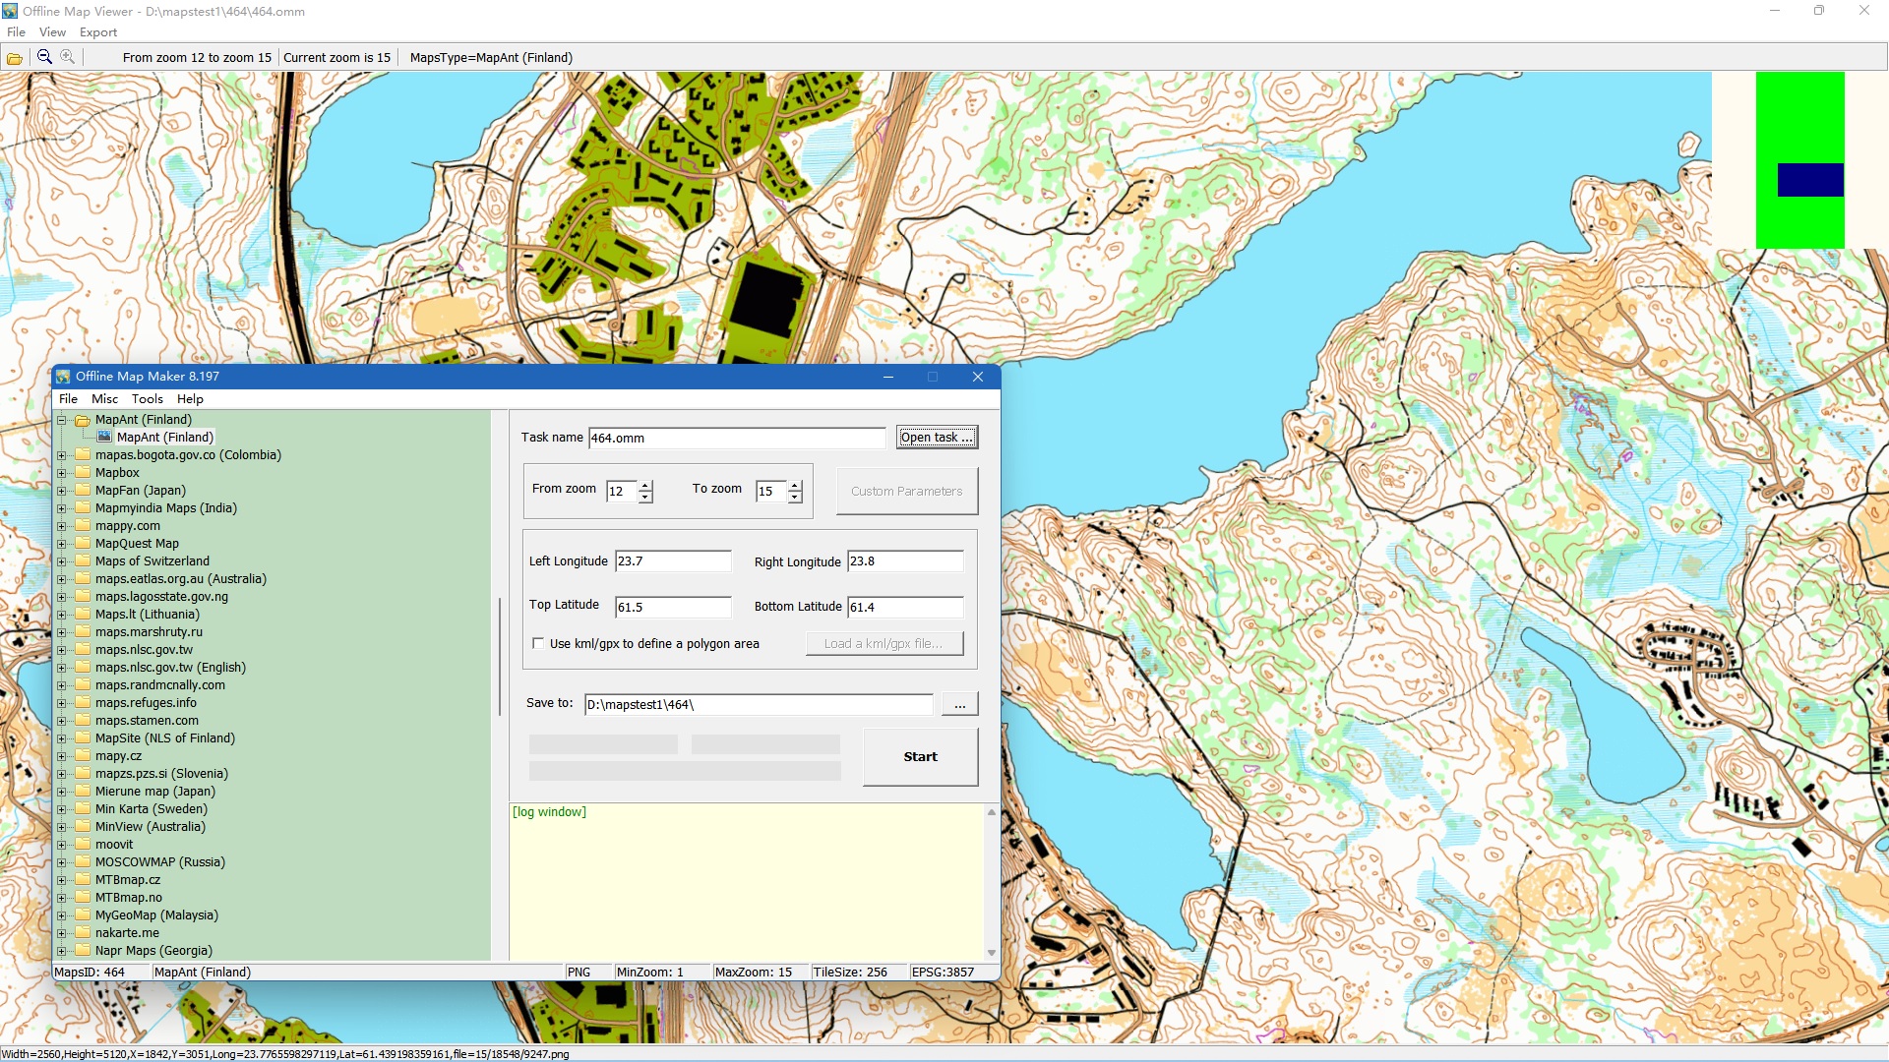Open File menu in Offline Map Viewer

point(16,31)
